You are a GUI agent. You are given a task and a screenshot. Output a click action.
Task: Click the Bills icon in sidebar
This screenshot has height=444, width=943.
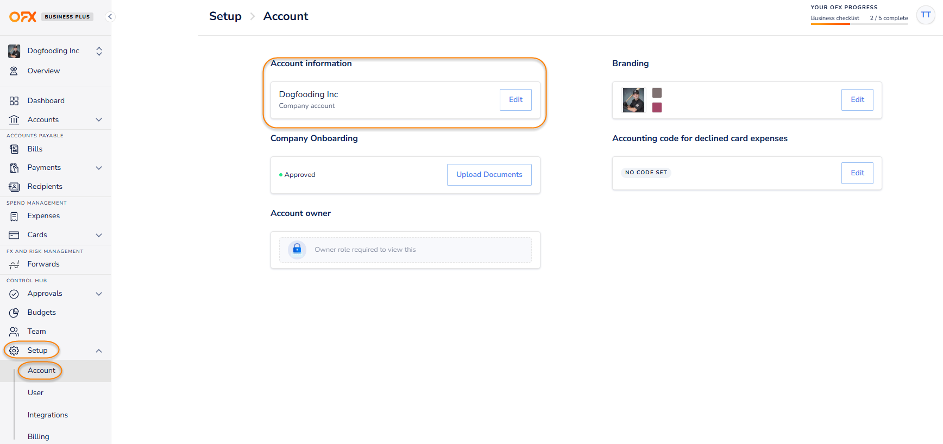tap(14, 149)
